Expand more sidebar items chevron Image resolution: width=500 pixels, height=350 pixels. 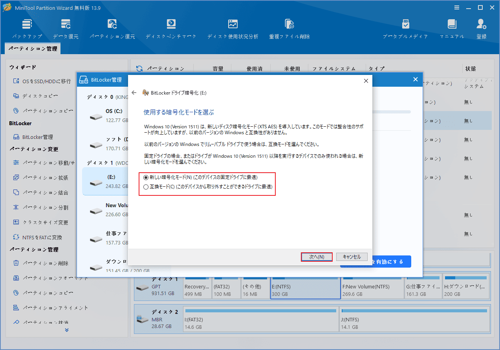67,330
